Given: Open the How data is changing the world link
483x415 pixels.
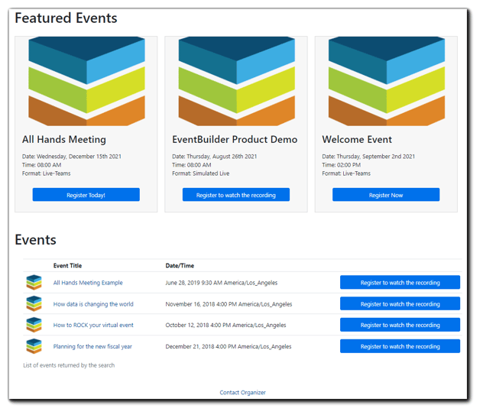Looking at the screenshot, I should [x=93, y=304].
